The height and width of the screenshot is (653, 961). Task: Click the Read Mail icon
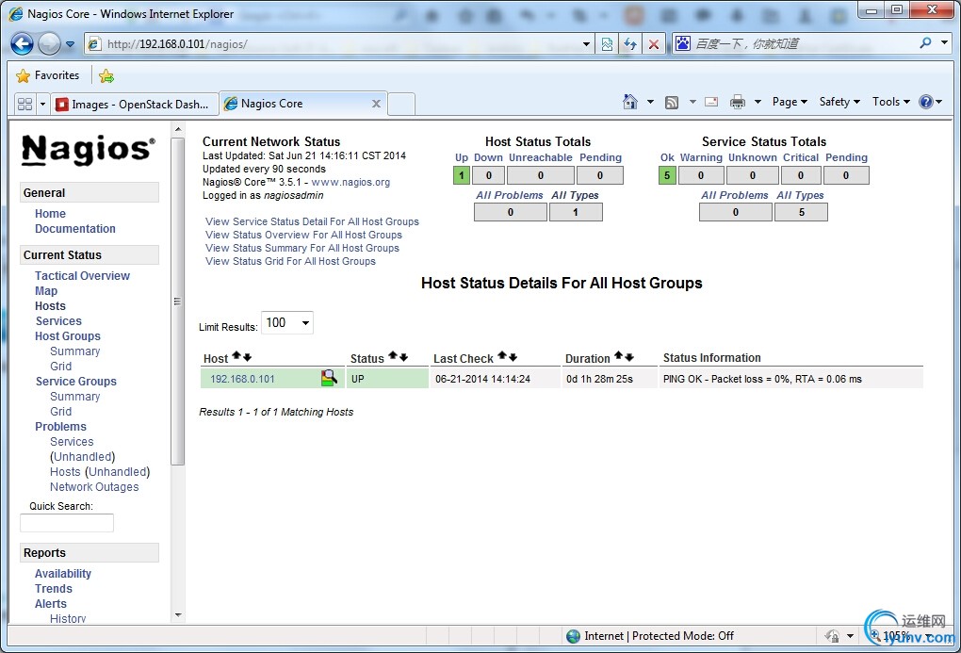[x=711, y=102]
